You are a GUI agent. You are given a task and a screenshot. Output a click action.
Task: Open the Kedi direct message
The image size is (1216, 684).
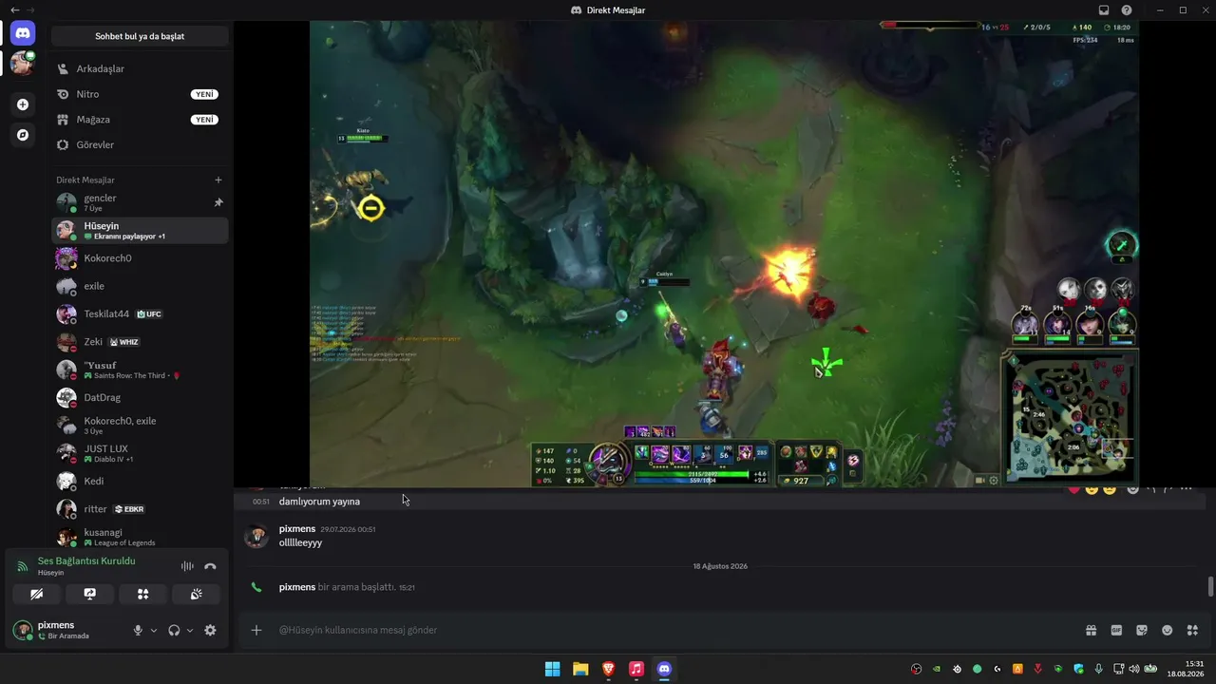tap(140, 482)
